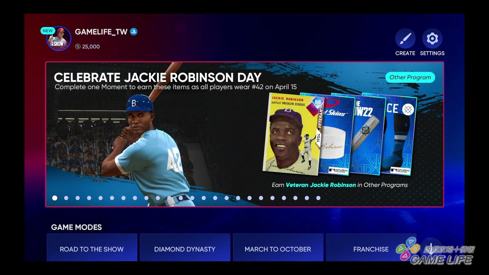Open March to October mode

278,249
